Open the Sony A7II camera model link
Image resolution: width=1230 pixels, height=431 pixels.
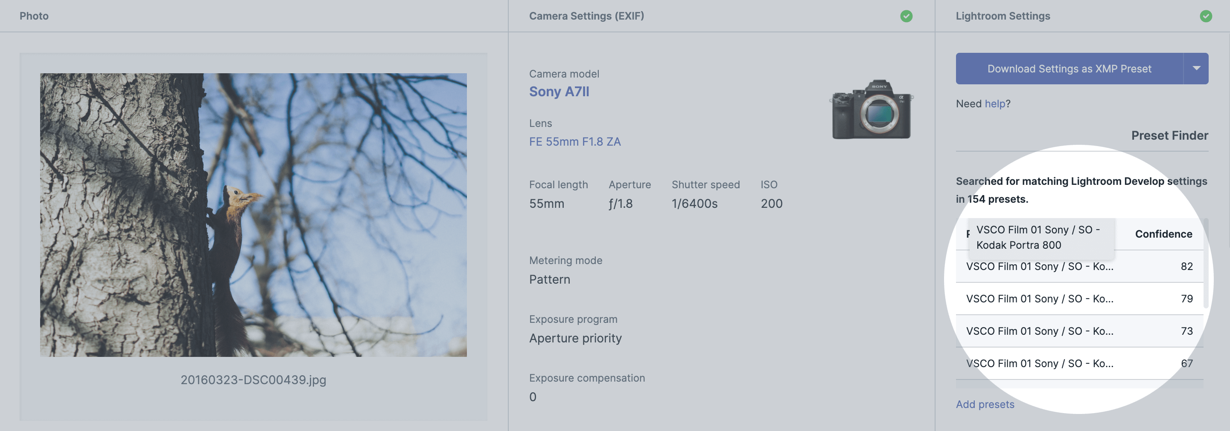click(x=559, y=92)
